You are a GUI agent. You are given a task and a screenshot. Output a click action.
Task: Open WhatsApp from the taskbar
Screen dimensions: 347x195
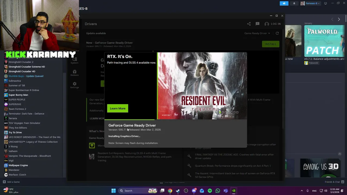click(218, 191)
